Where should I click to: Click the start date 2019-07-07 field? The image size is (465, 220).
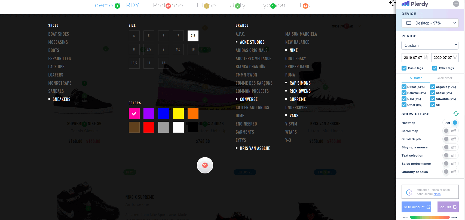click(x=415, y=58)
